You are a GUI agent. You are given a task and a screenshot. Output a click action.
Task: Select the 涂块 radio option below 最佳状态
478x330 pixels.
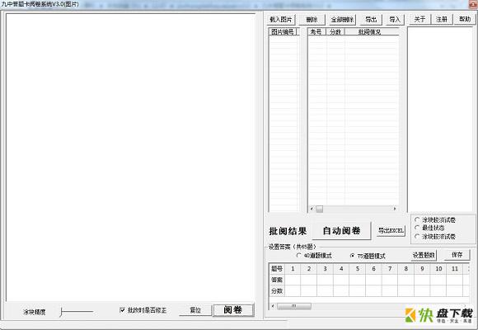[x=417, y=236]
